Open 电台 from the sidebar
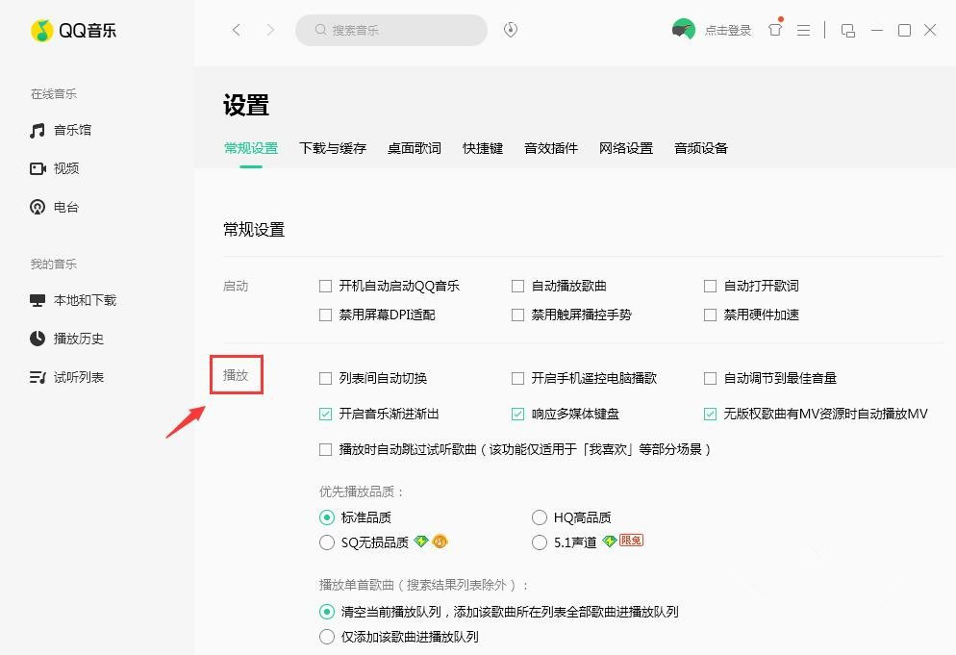The image size is (956, 655). (x=67, y=207)
